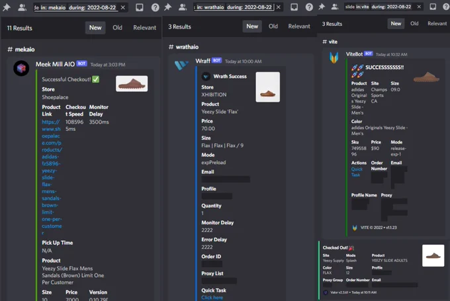Open pinned messages in the mekaio panel
450x301 pixels.
click(7, 7)
